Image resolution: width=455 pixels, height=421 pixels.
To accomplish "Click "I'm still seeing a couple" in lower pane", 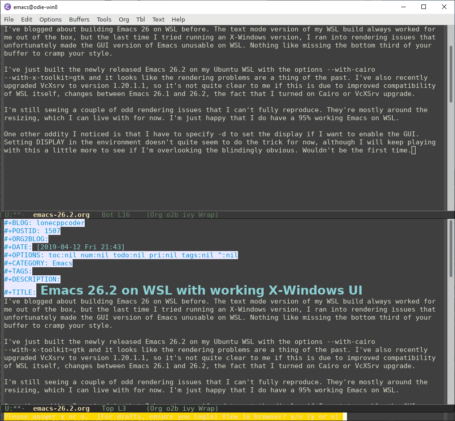I will (x=54, y=382).
